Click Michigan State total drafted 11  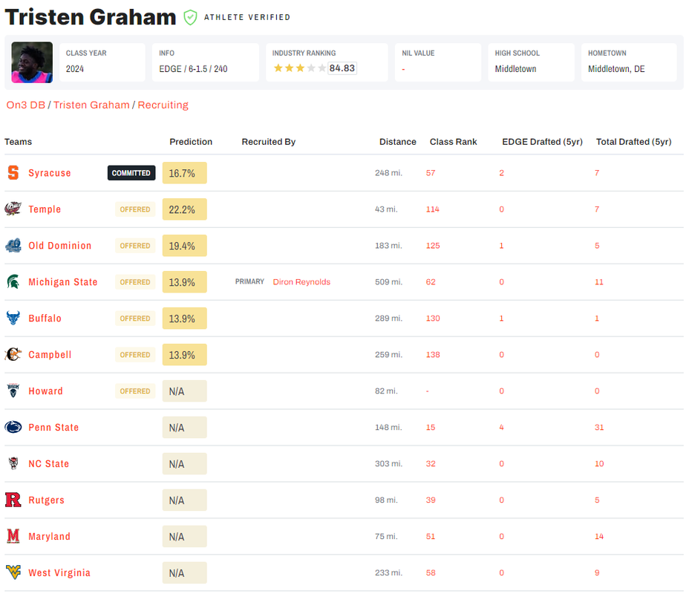tap(599, 281)
